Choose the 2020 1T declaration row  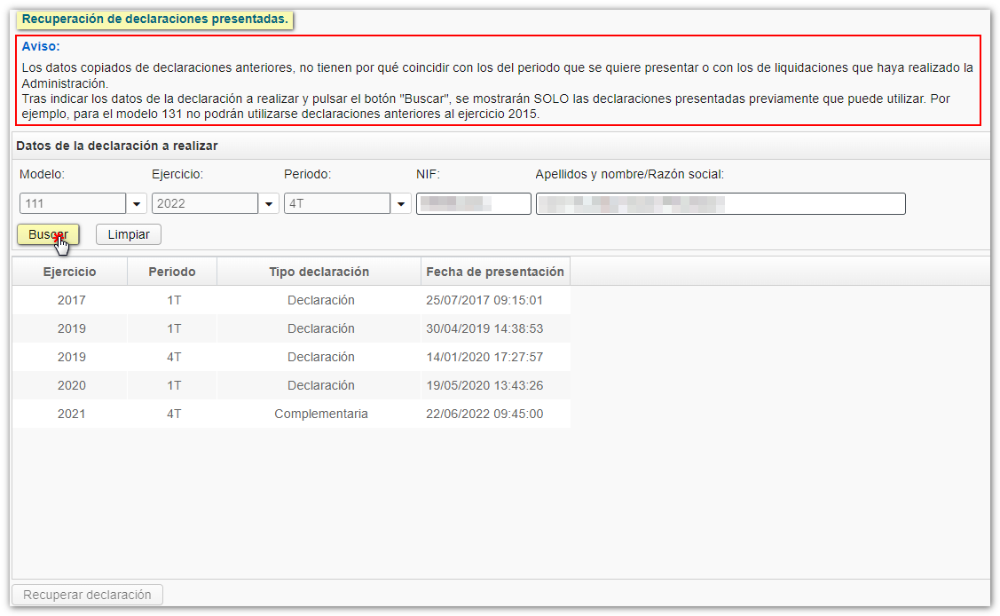pyautogui.click(x=290, y=385)
